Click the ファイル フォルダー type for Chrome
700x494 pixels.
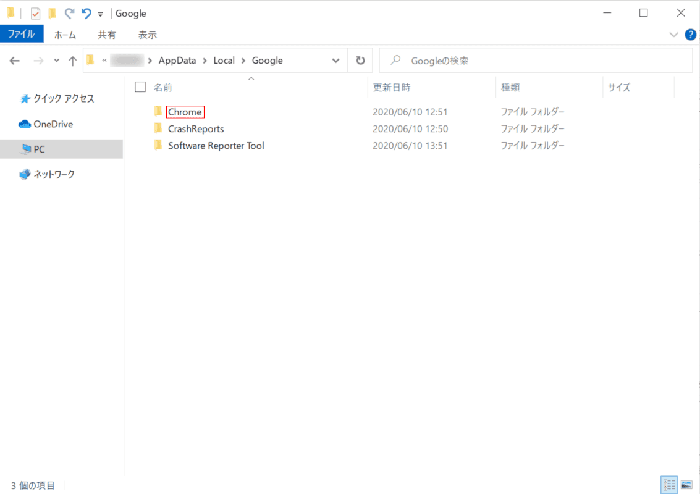coord(532,112)
